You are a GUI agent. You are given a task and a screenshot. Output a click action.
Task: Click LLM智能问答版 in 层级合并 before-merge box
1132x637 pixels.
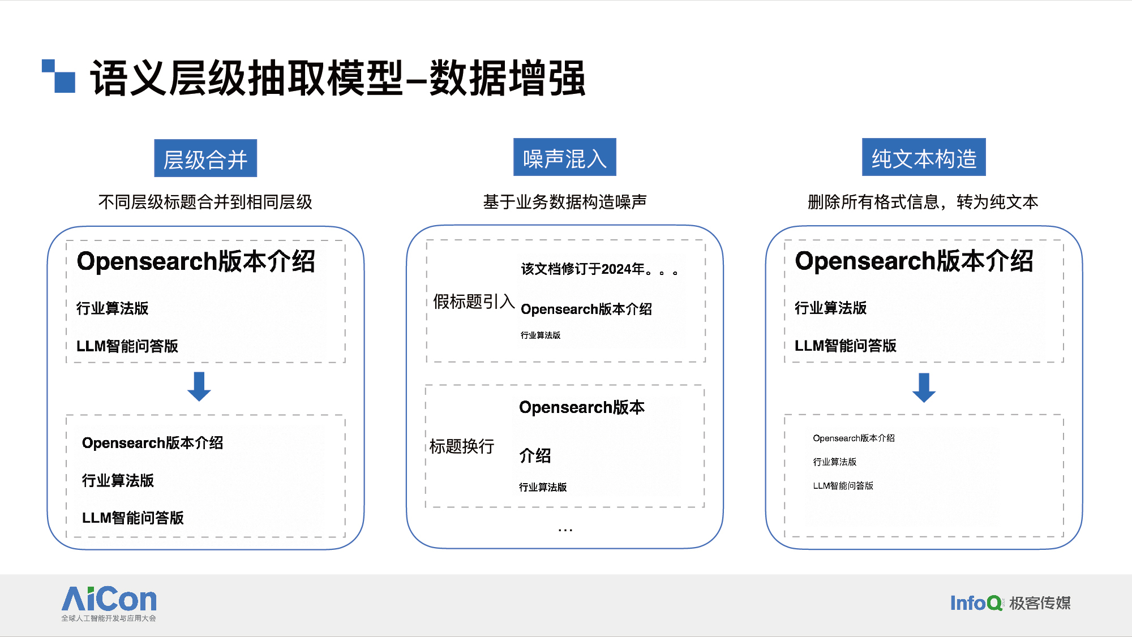(127, 346)
